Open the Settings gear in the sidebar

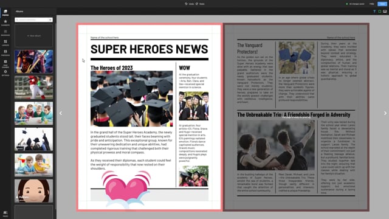tap(5, 73)
